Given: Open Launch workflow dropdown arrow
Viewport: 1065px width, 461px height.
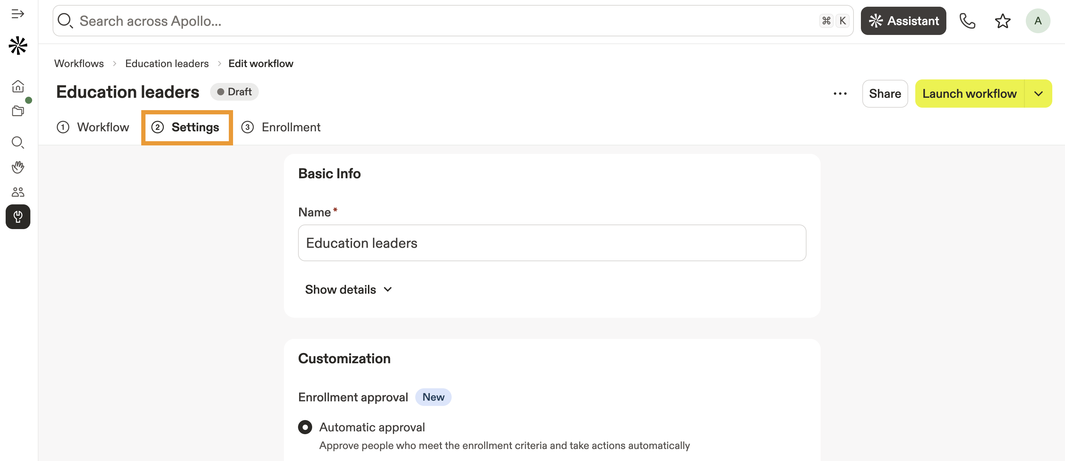Looking at the screenshot, I should pos(1038,94).
